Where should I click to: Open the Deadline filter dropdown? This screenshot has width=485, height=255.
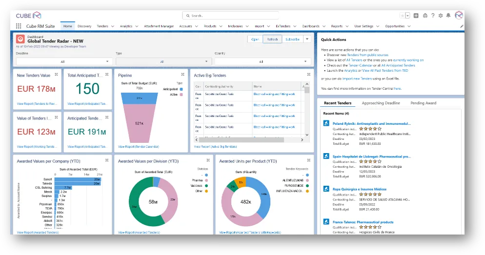(64, 61)
